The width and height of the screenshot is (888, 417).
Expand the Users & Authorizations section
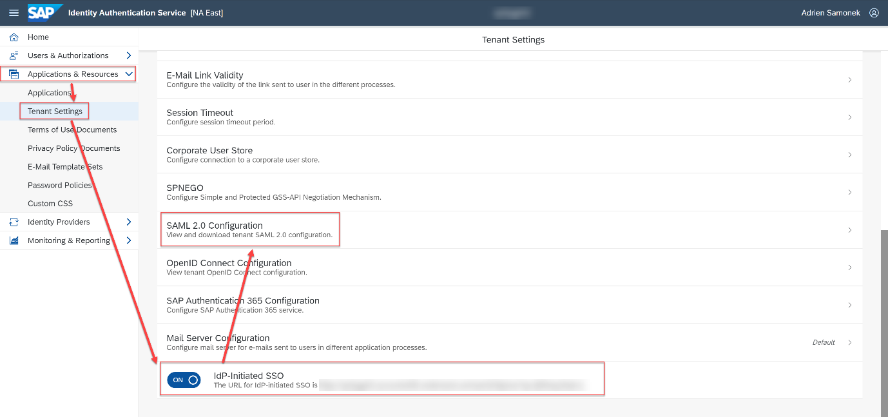click(x=129, y=55)
